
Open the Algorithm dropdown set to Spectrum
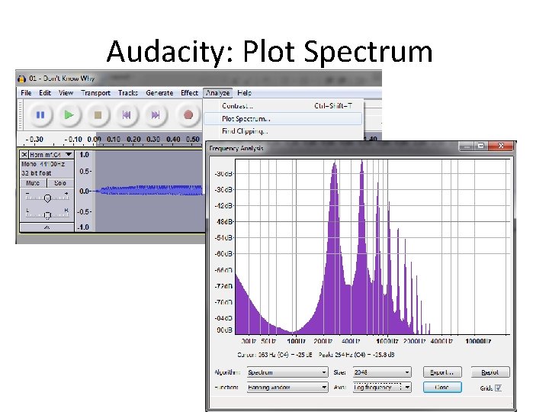pyautogui.click(x=287, y=372)
